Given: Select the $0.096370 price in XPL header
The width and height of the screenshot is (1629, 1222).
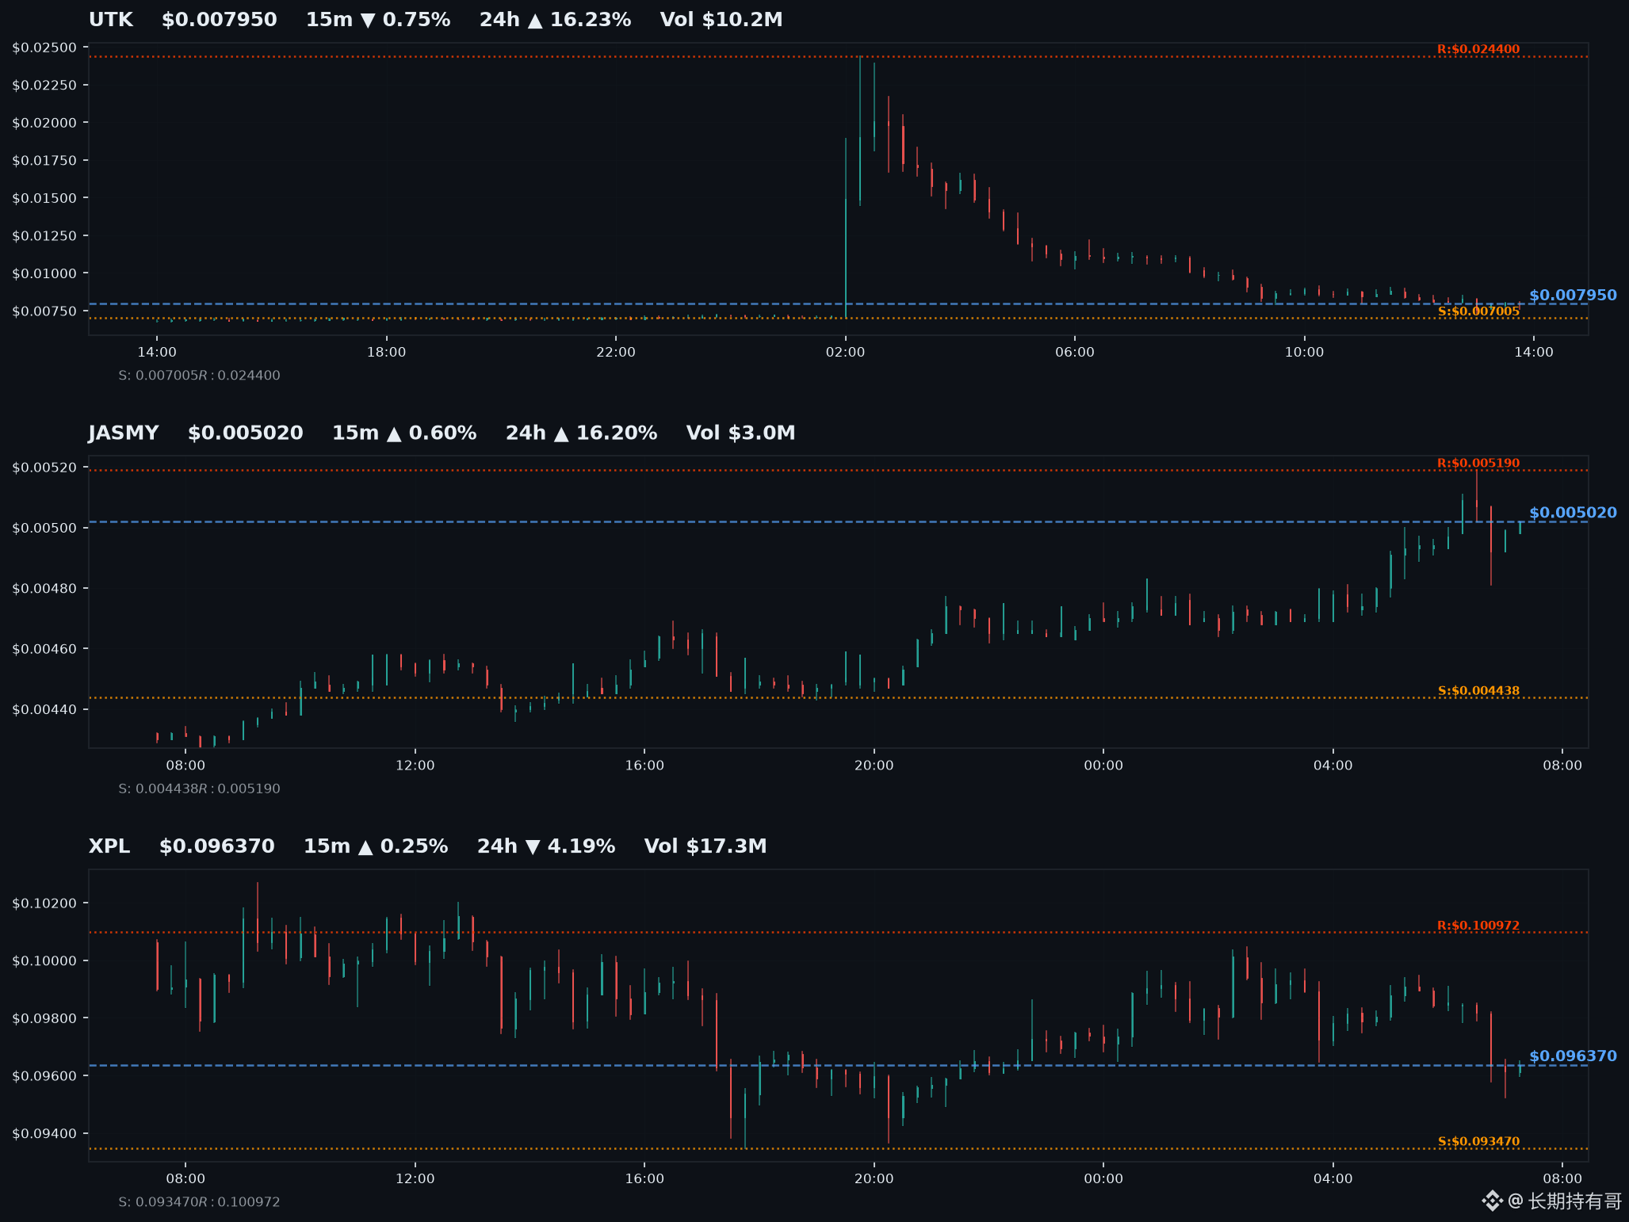Looking at the screenshot, I should coord(217,846).
